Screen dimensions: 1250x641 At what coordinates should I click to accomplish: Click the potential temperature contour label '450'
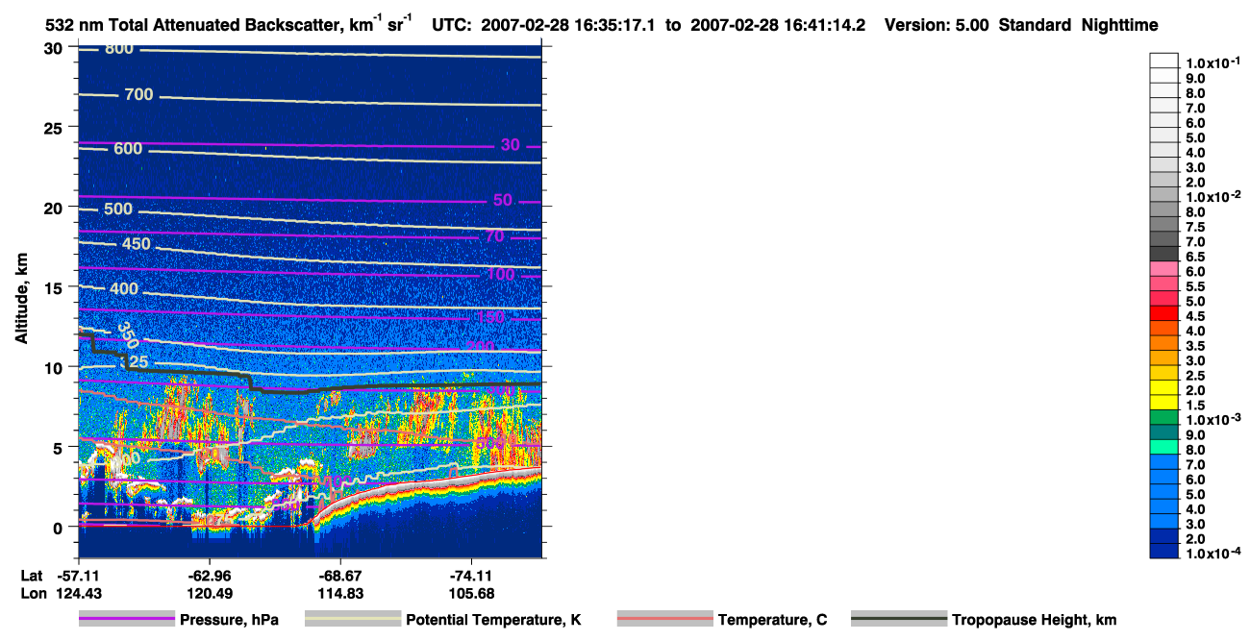(137, 244)
